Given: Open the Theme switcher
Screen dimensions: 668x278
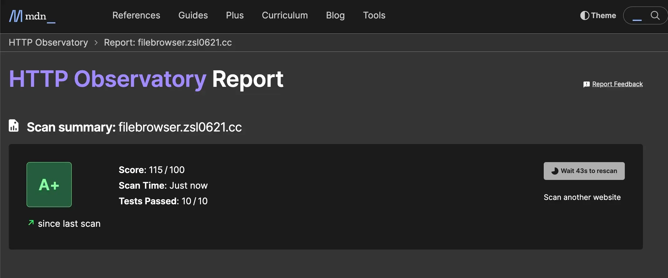Looking at the screenshot, I should 598,16.
